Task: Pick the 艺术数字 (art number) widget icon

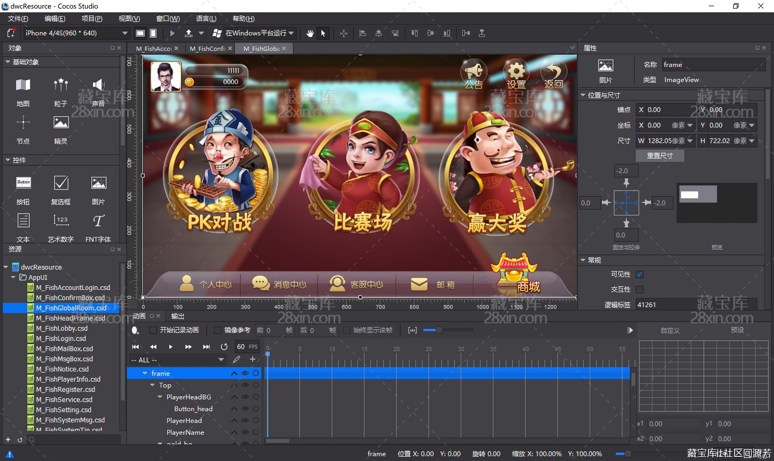Action: (x=61, y=220)
